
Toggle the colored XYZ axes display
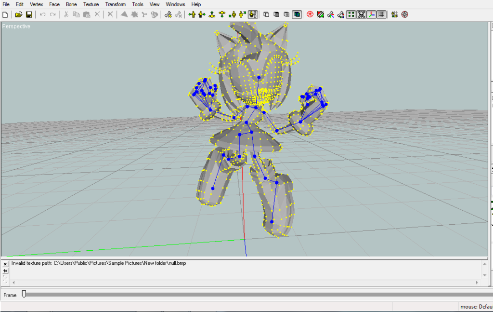click(x=371, y=14)
